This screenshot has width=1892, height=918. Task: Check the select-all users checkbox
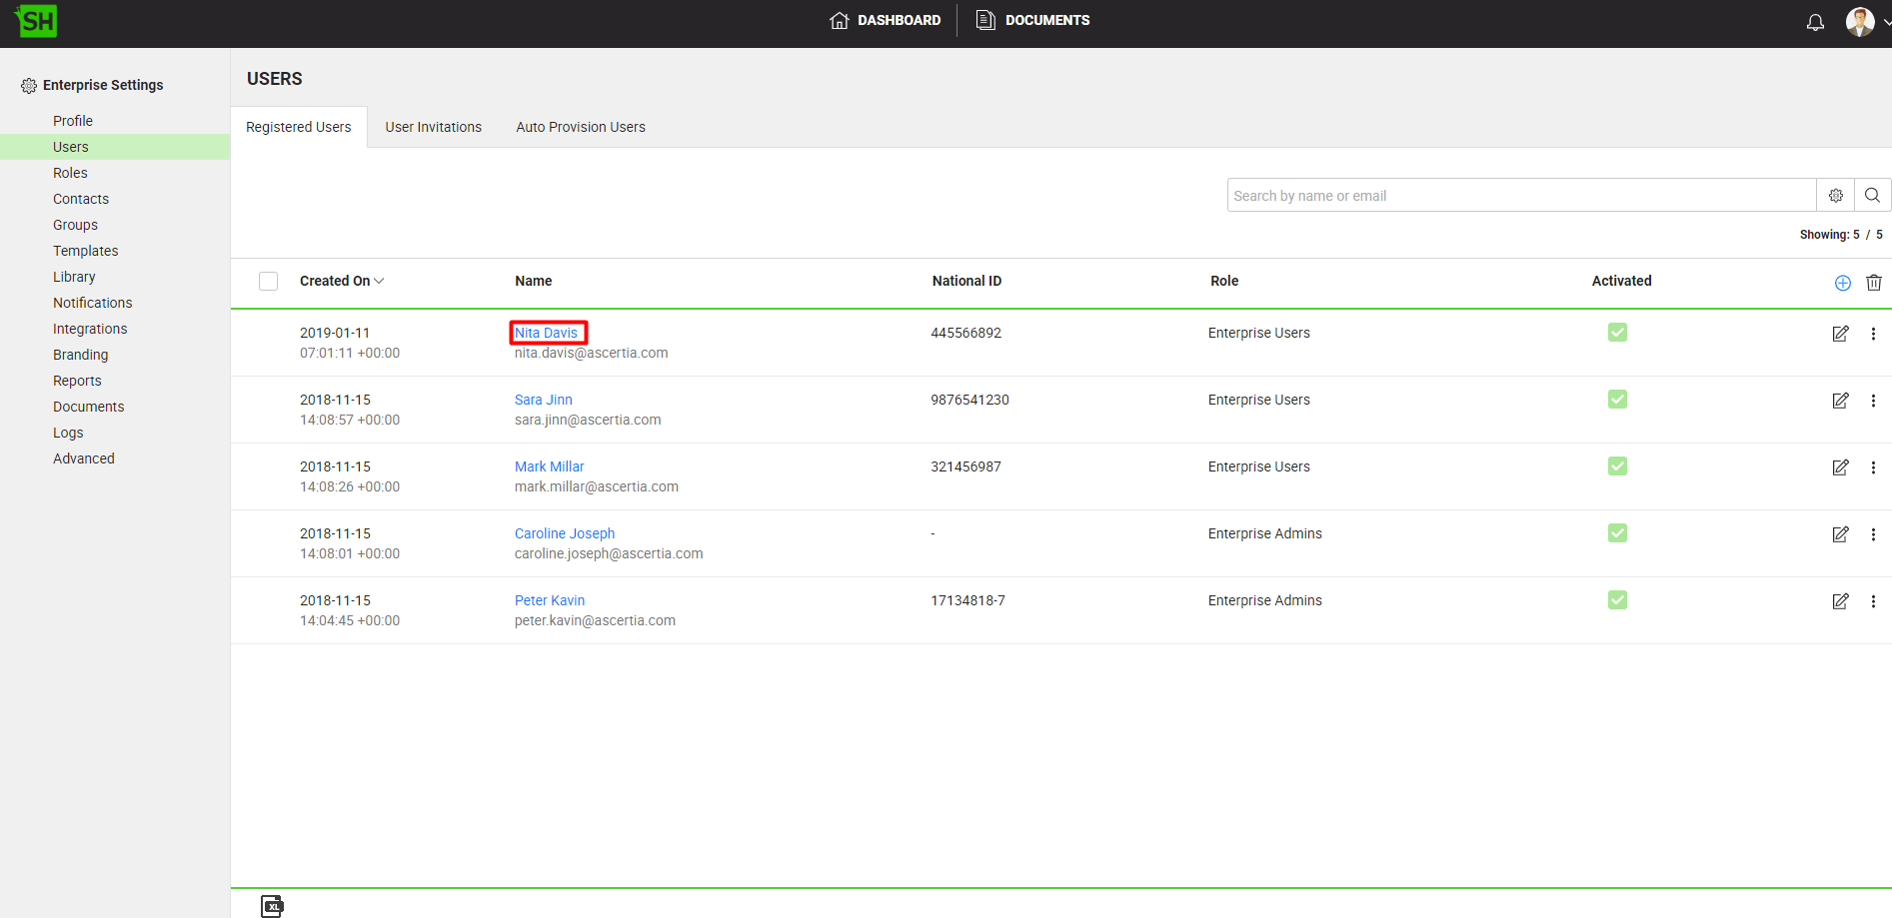[269, 282]
